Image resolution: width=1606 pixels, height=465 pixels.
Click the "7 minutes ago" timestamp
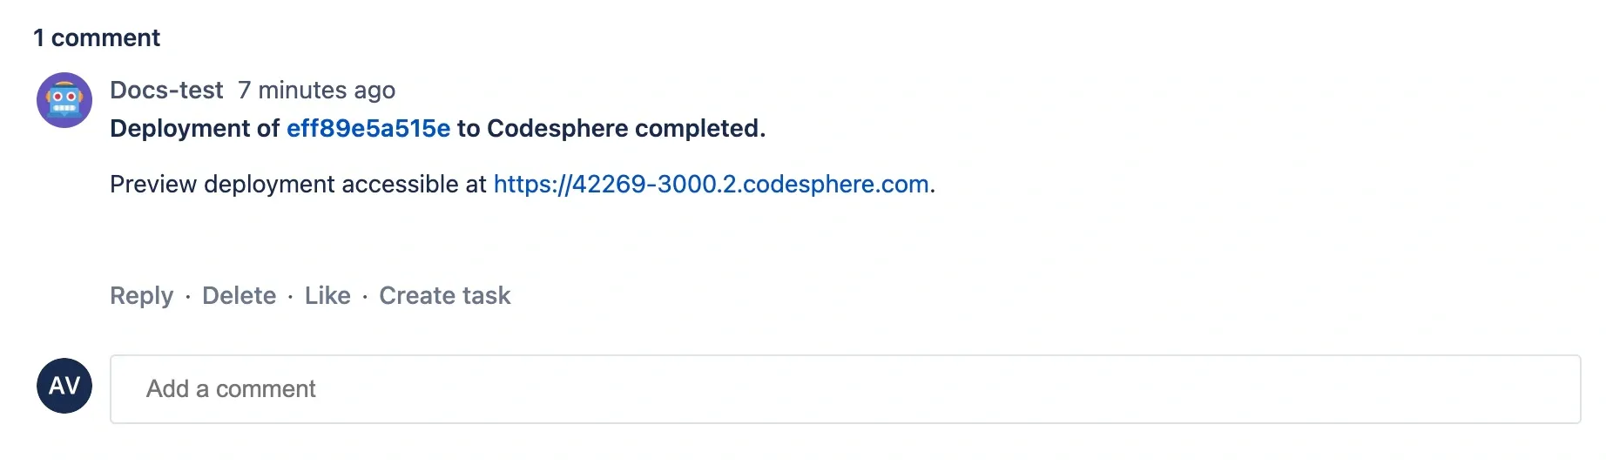pos(316,91)
